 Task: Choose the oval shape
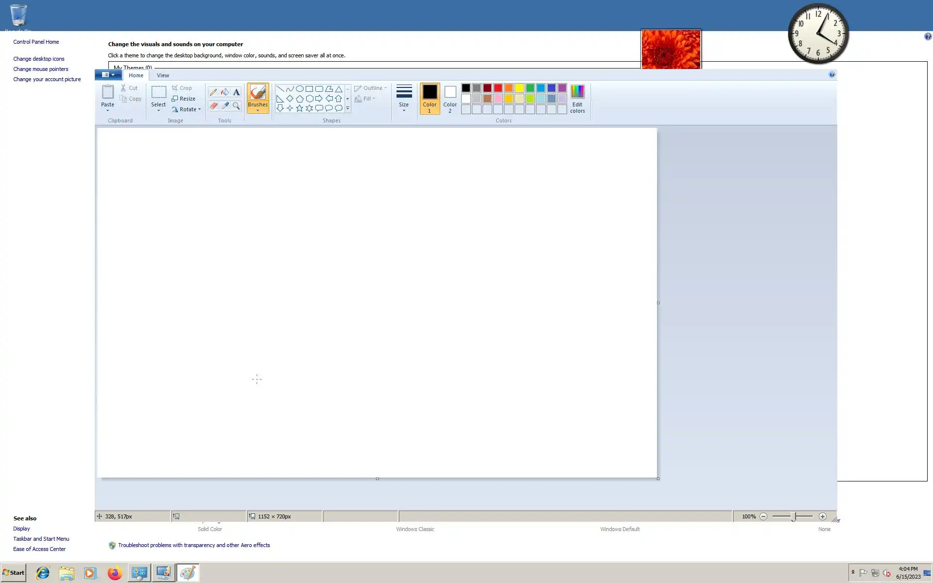pyautogui.click(x=299, y=89)
